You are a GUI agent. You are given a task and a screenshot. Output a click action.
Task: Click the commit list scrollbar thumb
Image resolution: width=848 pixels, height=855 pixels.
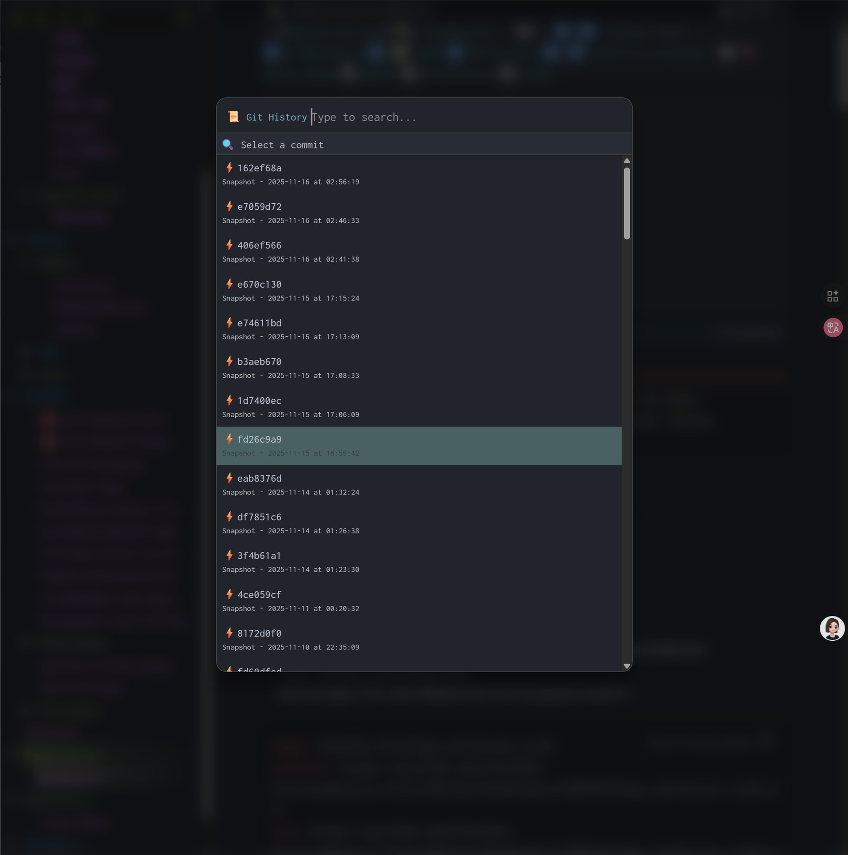click(627, 204)
